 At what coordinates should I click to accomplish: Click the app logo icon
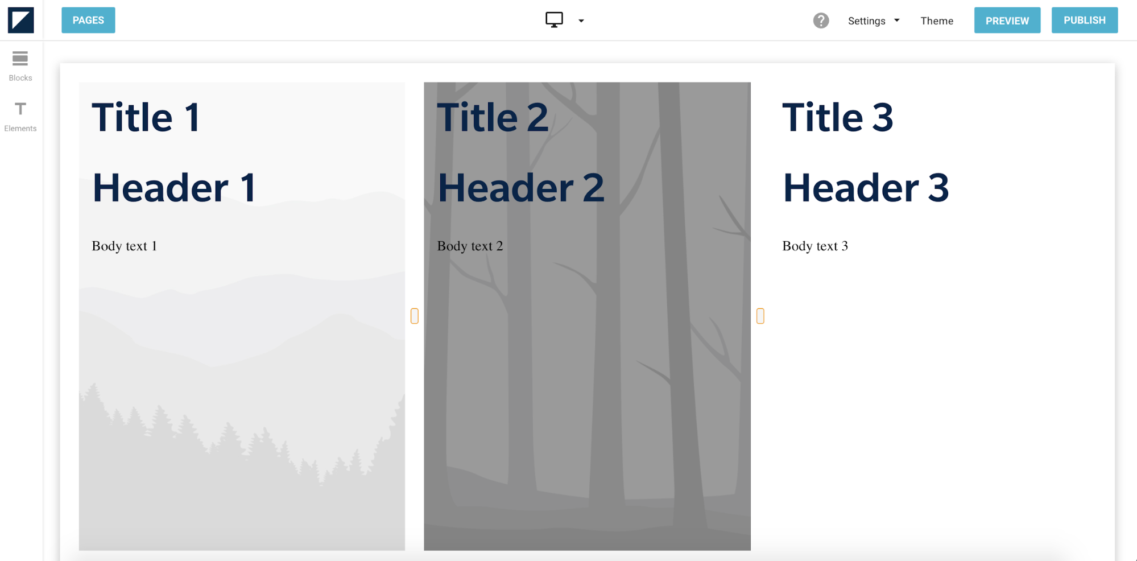[21, 20]
